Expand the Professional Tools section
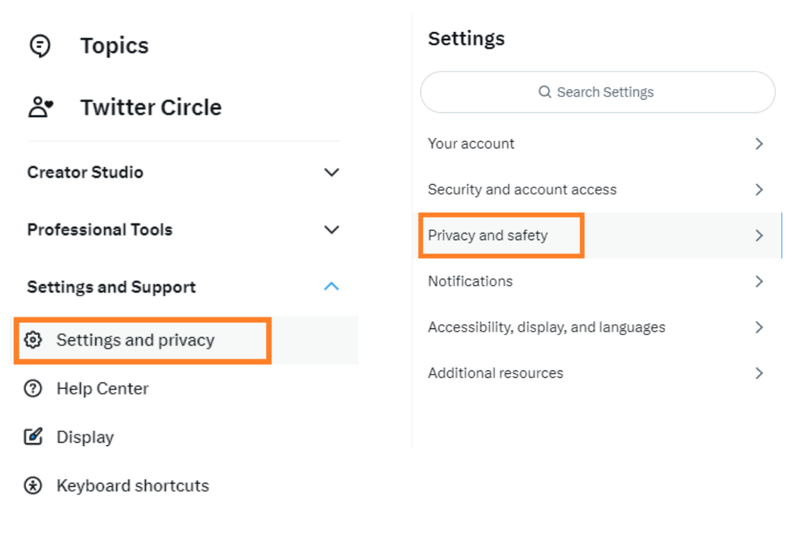The image size is (802, 535). [x=331, y=229]
